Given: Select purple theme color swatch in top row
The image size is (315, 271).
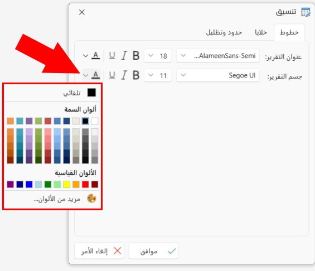Looking at the screenshot, I should pos(29,121).
